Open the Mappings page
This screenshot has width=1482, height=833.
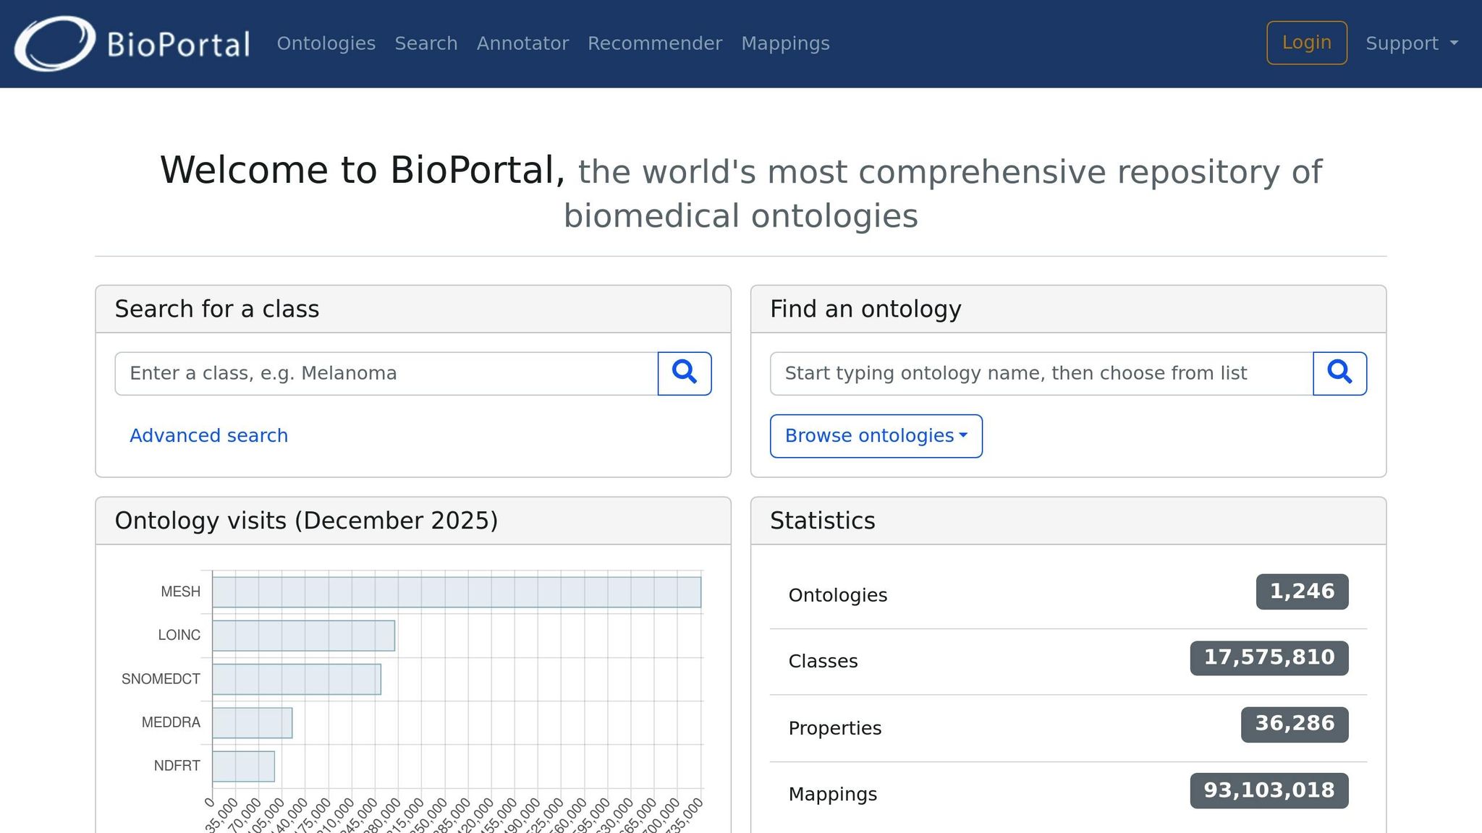click(x=784, y=43)
